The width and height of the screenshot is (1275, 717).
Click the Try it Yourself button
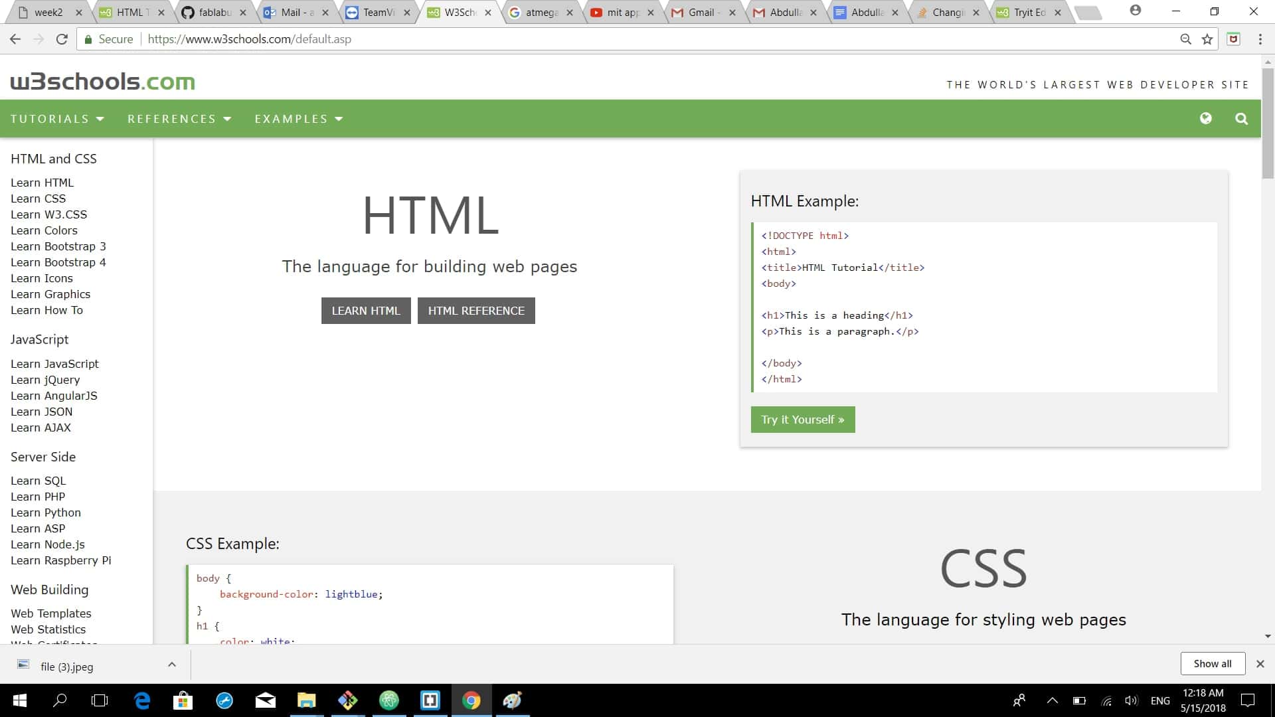(x=803, y=420)
